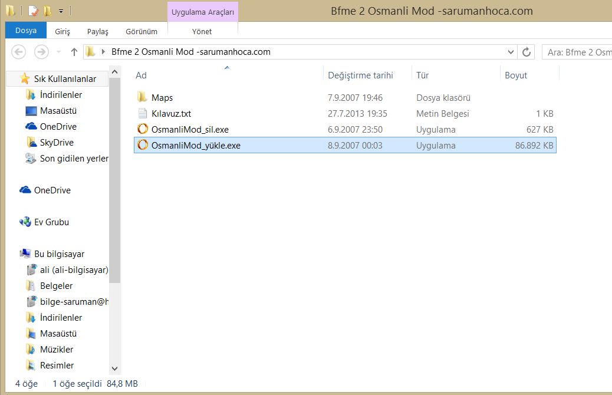Click navigation pane scroll down arrow
The height and width of the screenshot is (395, 612).
click(115, 368)
